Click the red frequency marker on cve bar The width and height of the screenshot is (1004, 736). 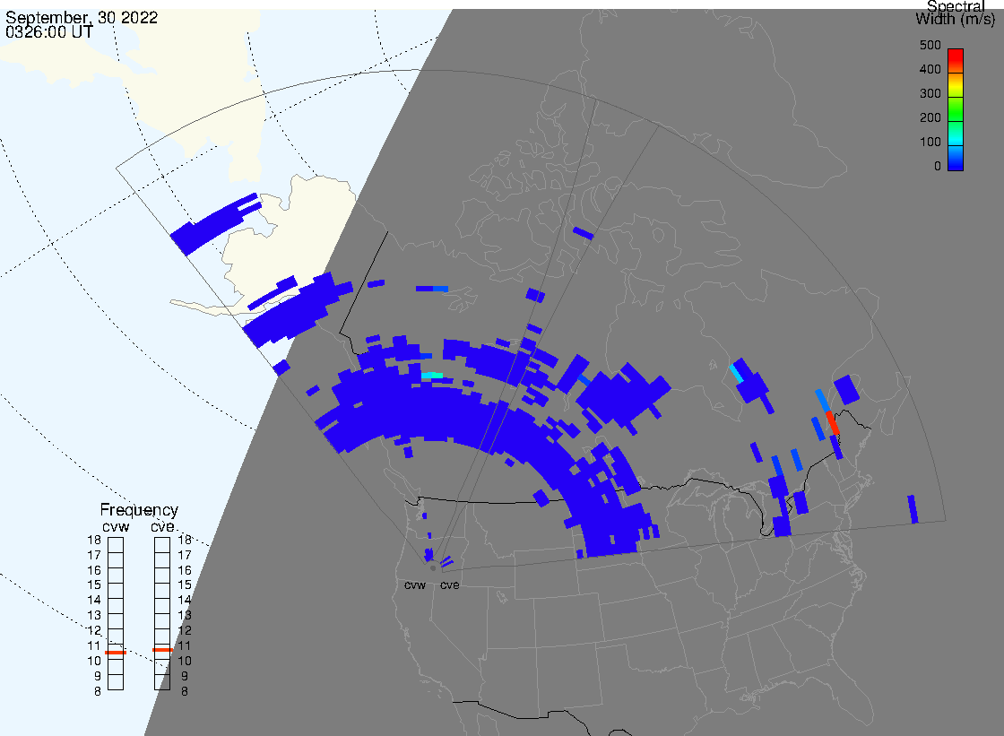coord(162,650)
